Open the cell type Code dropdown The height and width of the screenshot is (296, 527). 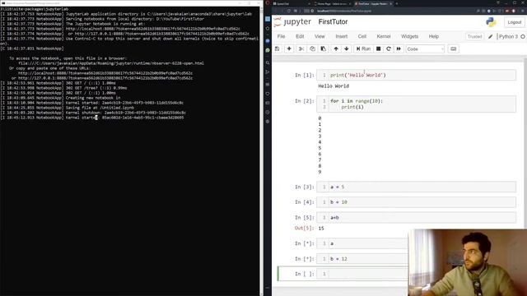[x=425, y=49]
